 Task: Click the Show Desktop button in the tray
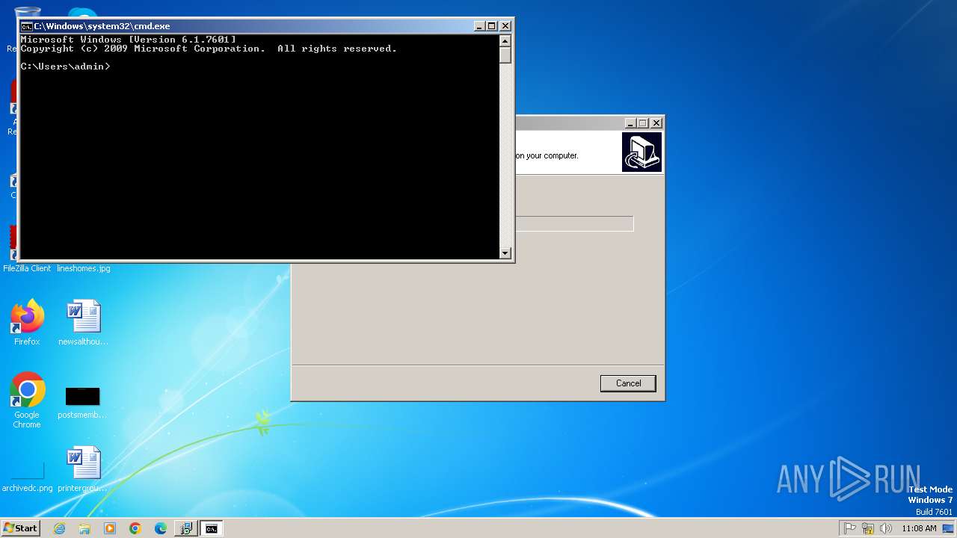[x=949, y=528]
